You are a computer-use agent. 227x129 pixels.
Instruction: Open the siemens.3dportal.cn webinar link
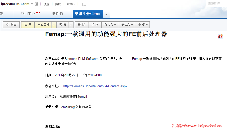point(95,86)
